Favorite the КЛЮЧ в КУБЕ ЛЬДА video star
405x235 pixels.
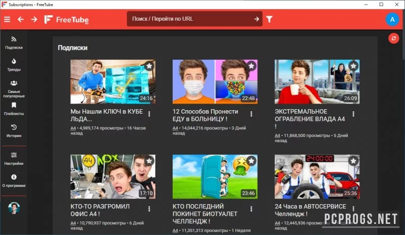pos(149,66)
